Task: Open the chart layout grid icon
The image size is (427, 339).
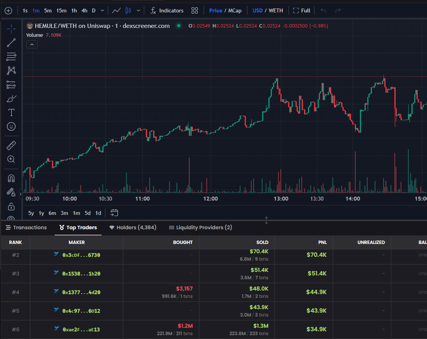Action: tap(195, 11)
